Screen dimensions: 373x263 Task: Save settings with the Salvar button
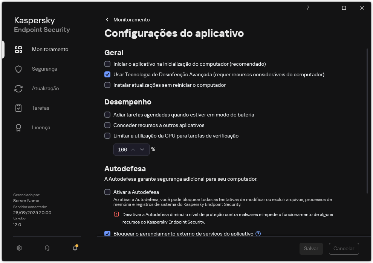311,248
